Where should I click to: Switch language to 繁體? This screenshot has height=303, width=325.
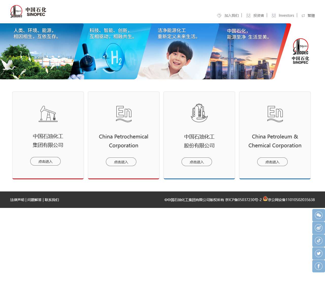pos(311,16)
